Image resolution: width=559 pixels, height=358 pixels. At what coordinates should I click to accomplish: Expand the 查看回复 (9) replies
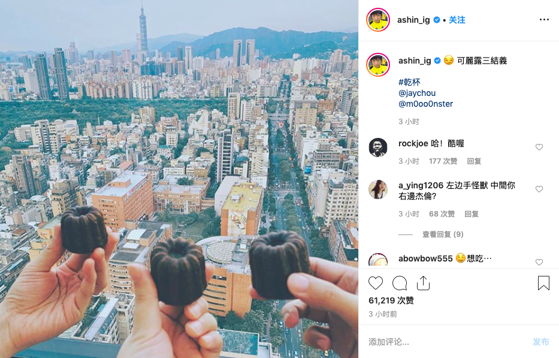tap(443, 234)
